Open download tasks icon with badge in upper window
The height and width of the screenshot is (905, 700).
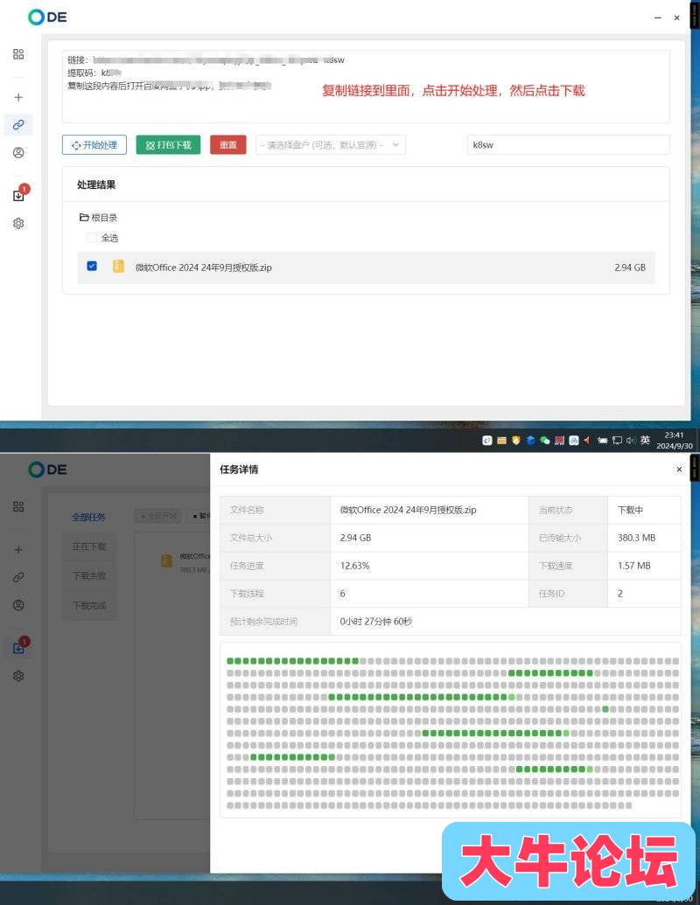pyautogui.click(x=19, y=194)
